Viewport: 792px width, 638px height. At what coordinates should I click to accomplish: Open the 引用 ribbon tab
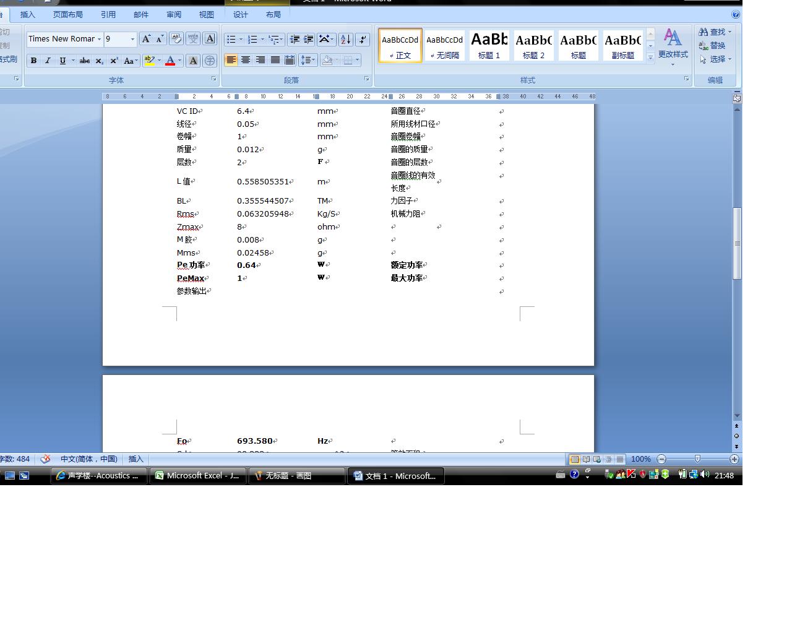(x=108, y=14)
